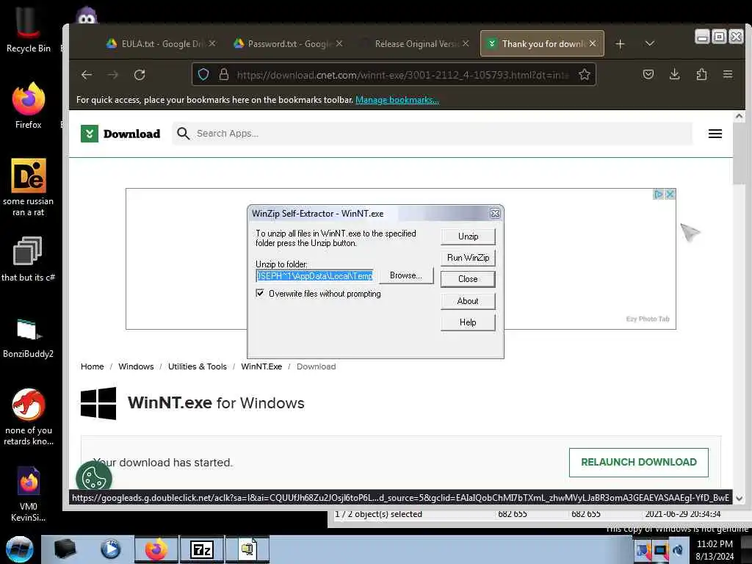Bookmark this page with star icon
752x564 pixels.
[x=584, y=74]
